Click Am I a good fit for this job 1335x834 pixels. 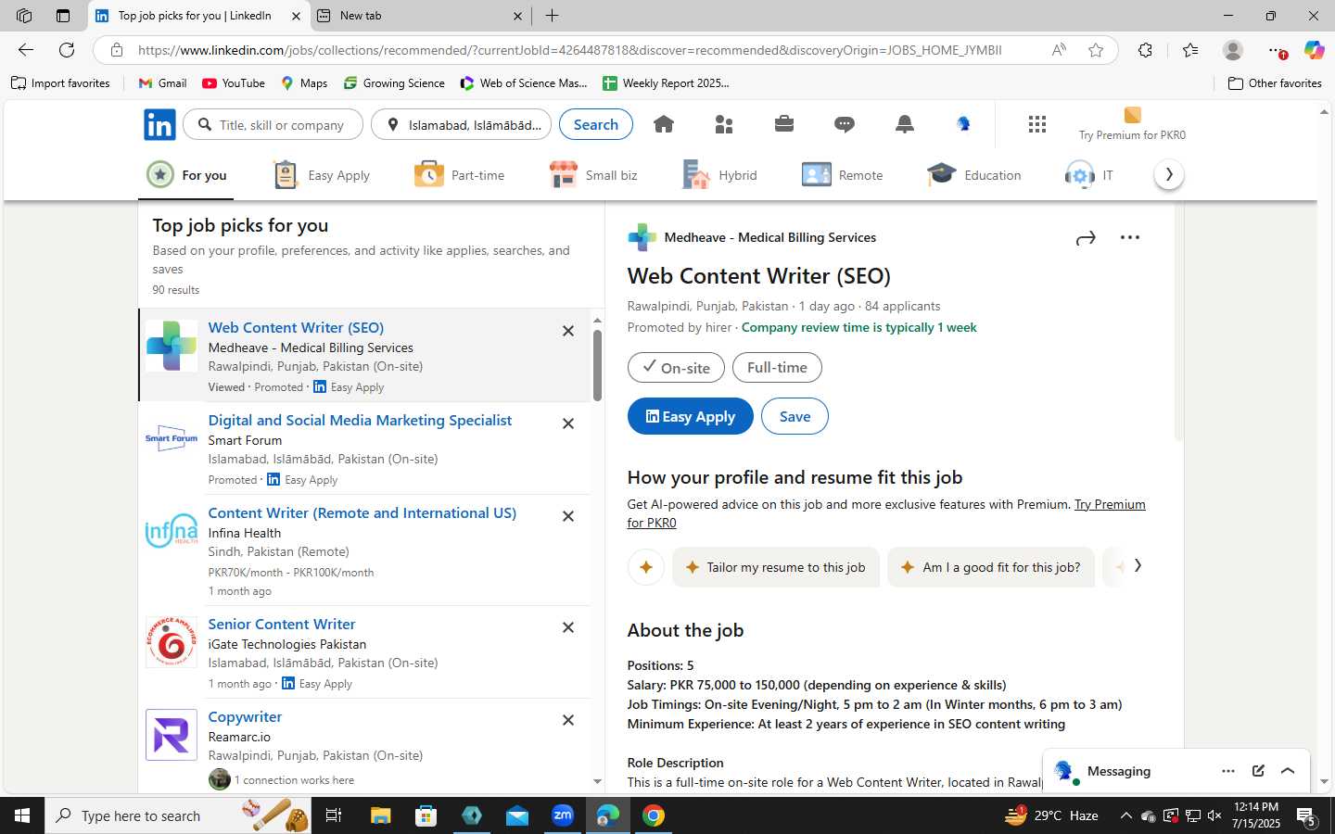(991, 567)
